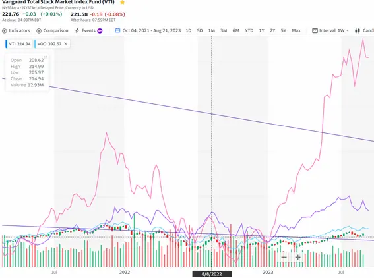Click the Oct 04, 2021 - Aug 21, 2023 range
The height and width of the screenshot is (278, 374).
[x=152, y=30]
